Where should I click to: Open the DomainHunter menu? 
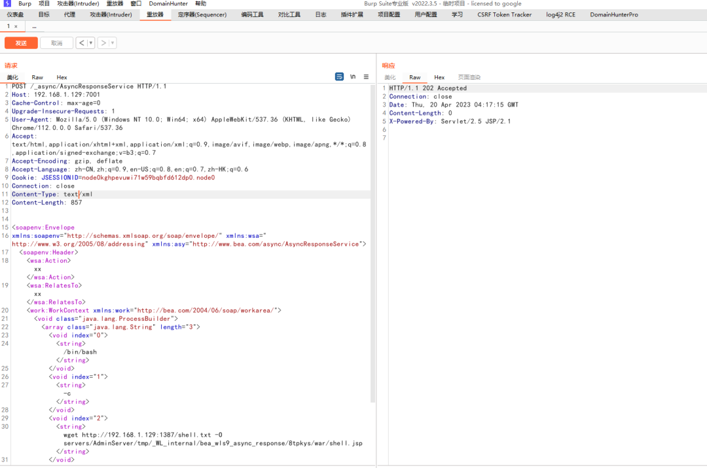168,4
